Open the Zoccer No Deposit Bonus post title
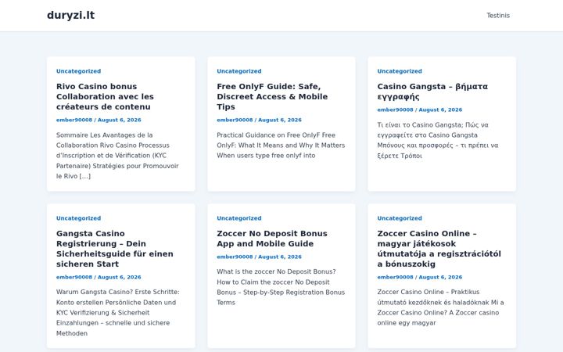The width and height of the screenshot is (563, 352). pos(272,239)
